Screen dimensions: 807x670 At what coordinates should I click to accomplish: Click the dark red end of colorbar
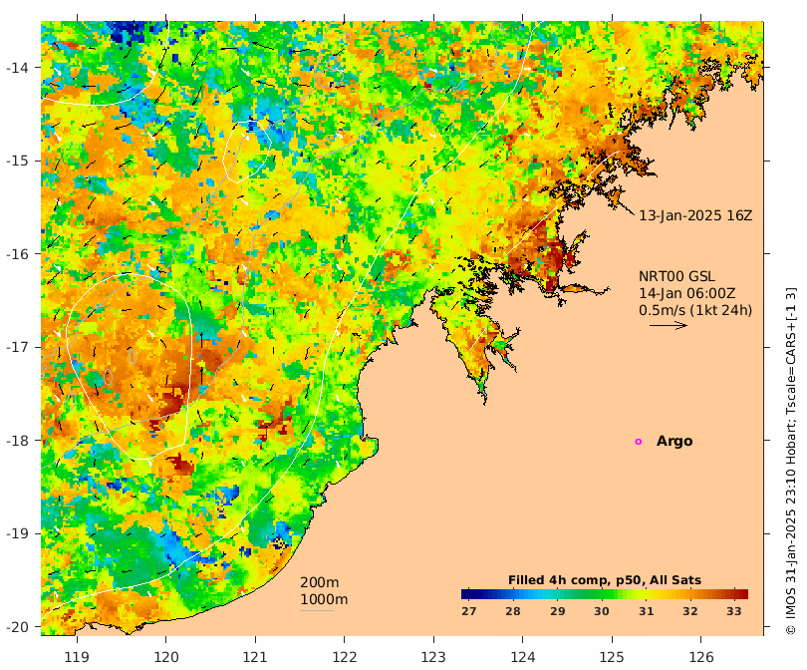pos(743,594)
